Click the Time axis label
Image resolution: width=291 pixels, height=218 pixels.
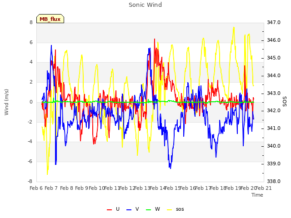(257, 195)
